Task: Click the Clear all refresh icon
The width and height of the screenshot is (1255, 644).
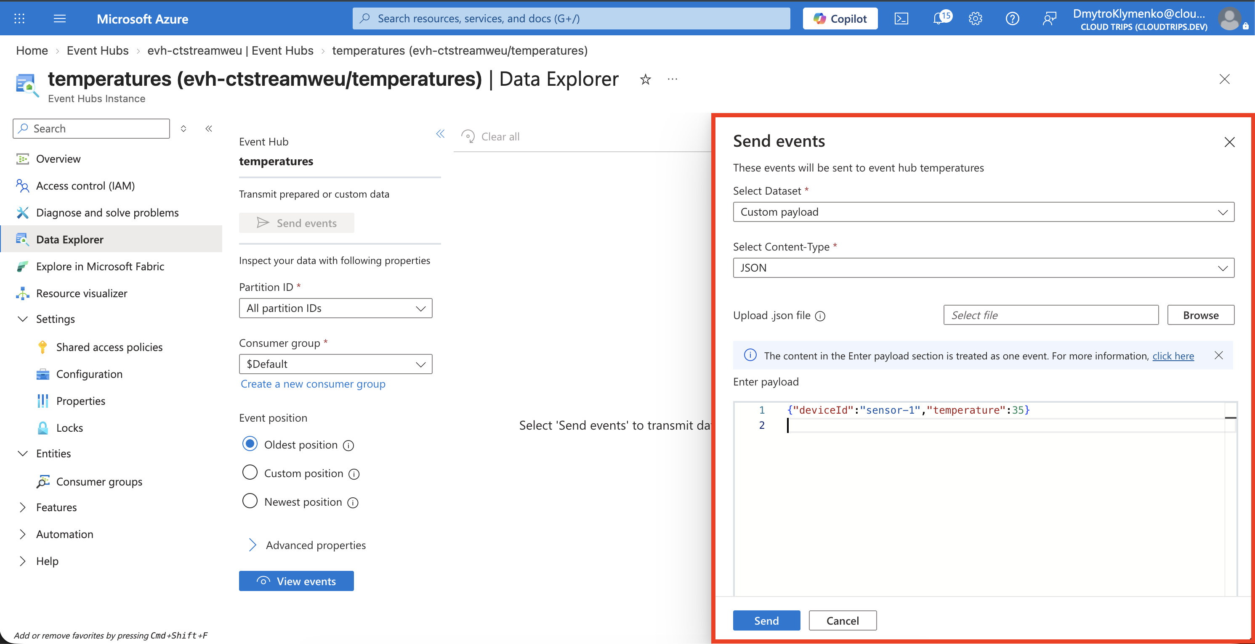Action: [468, 137]
